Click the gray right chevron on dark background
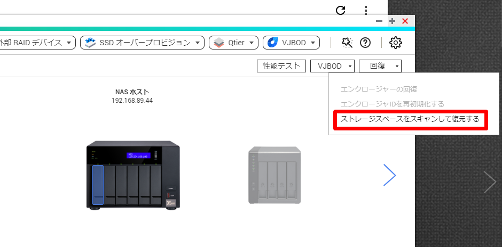 click(490, 182)
